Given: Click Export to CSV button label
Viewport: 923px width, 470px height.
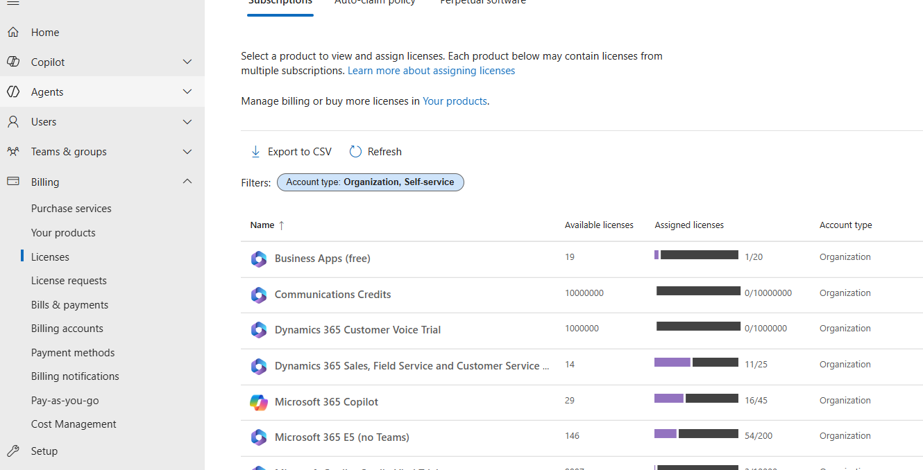Looking at the screenshot, I should tap(300, 152).
